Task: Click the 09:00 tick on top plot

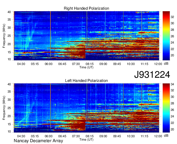Action: 103,64
